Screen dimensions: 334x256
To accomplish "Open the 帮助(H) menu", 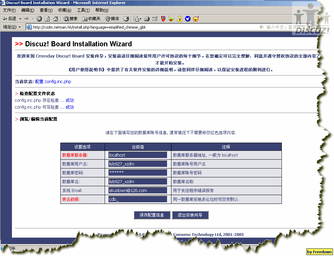I will click(102, 10).
